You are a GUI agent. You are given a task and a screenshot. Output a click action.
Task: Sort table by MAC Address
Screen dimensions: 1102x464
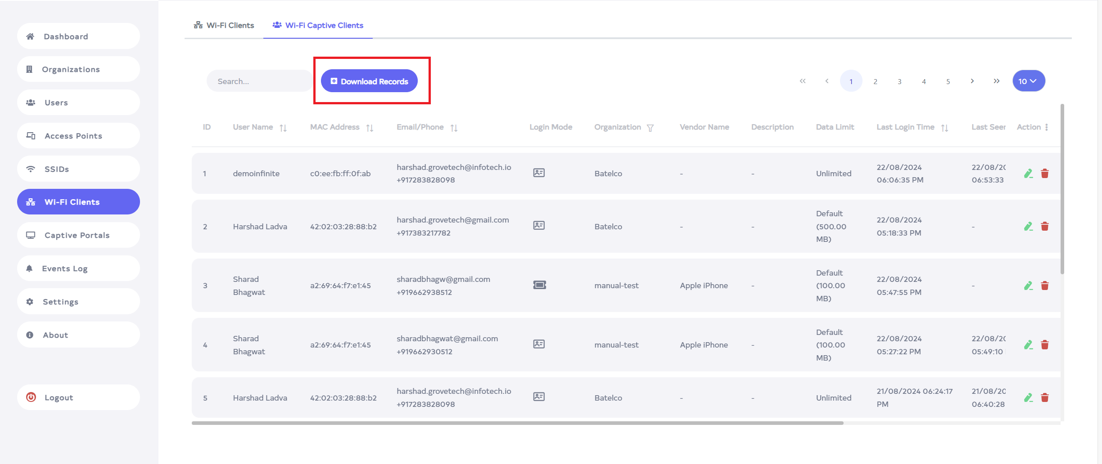point(370,128)
